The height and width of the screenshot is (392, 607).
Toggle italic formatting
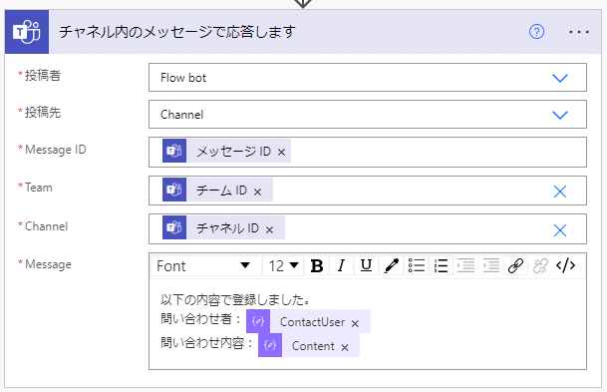(x=341, y=266)
